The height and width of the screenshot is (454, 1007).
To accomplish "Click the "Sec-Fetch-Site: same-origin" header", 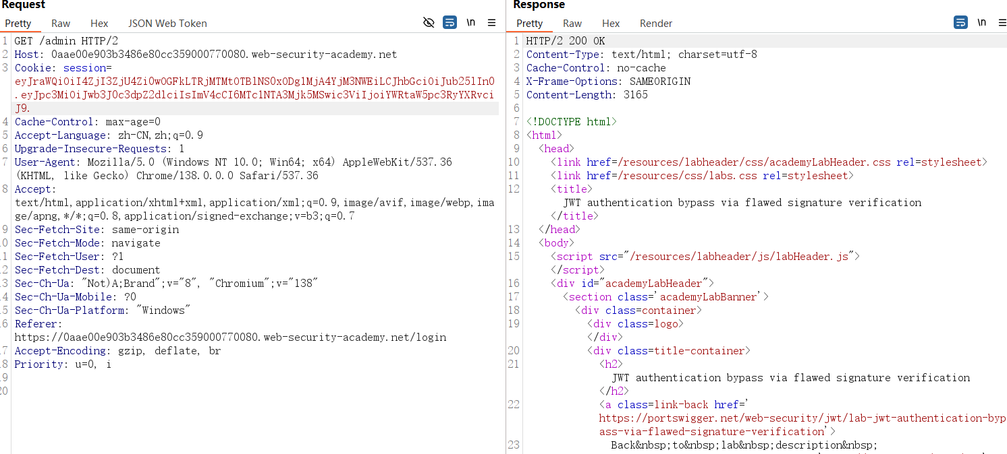I will coord(97,230).
